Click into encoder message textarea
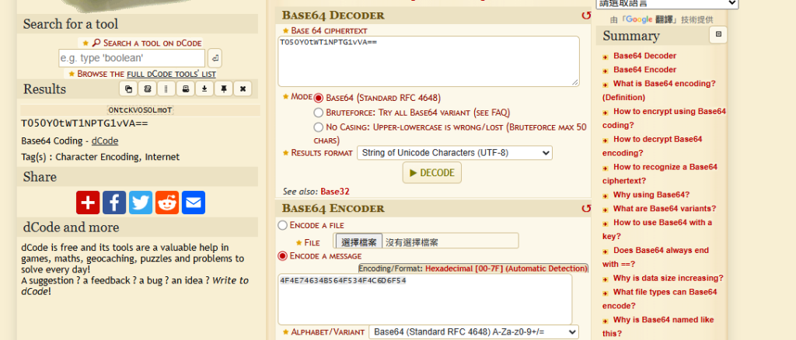Viewport: 796px width, 340px height. pyautogui.click(x=425, y=299)
